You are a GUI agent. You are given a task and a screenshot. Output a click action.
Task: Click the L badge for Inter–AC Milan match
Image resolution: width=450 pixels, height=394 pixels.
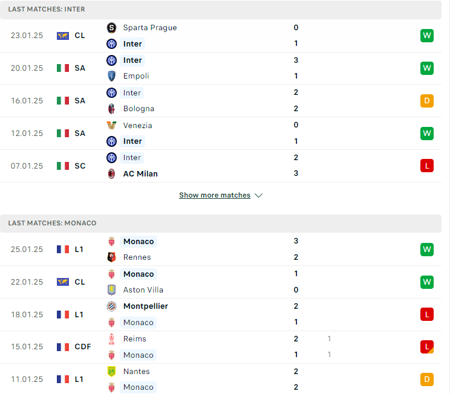pyautogui.click(x=427, y=166)
